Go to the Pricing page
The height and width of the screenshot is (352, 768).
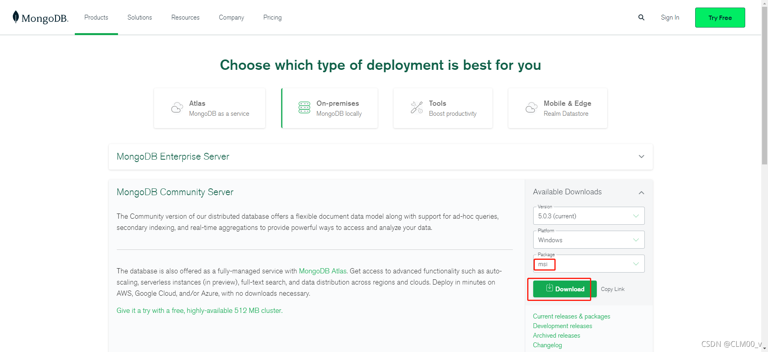[x=272, y=18]
